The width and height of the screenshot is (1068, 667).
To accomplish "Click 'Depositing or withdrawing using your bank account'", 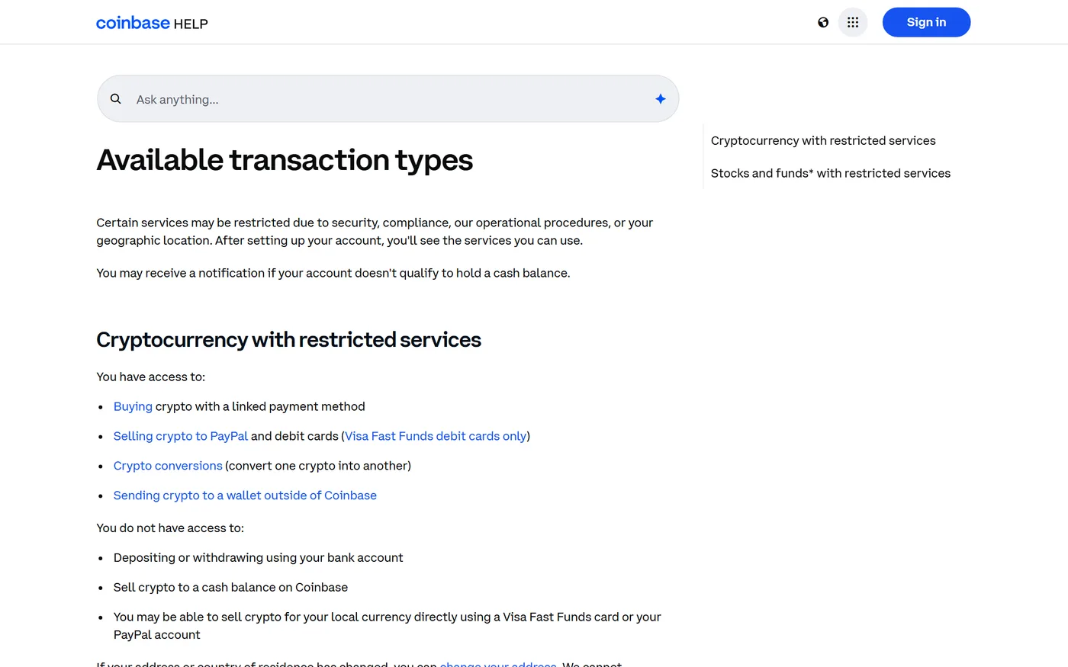I will pyautogui.click(x=258, y=557).
